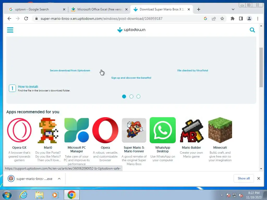The height and width of the screenshot is (200, 267).
Task: Show hidden system tray icons
Action: click(222, 195)
